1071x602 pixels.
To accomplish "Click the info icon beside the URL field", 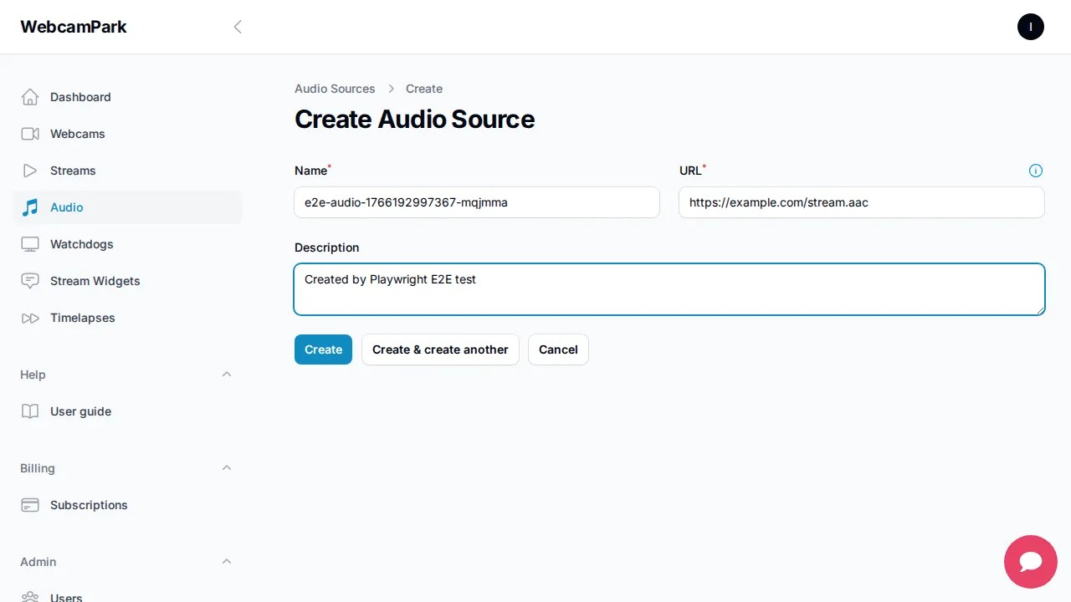I will 1036,171.
